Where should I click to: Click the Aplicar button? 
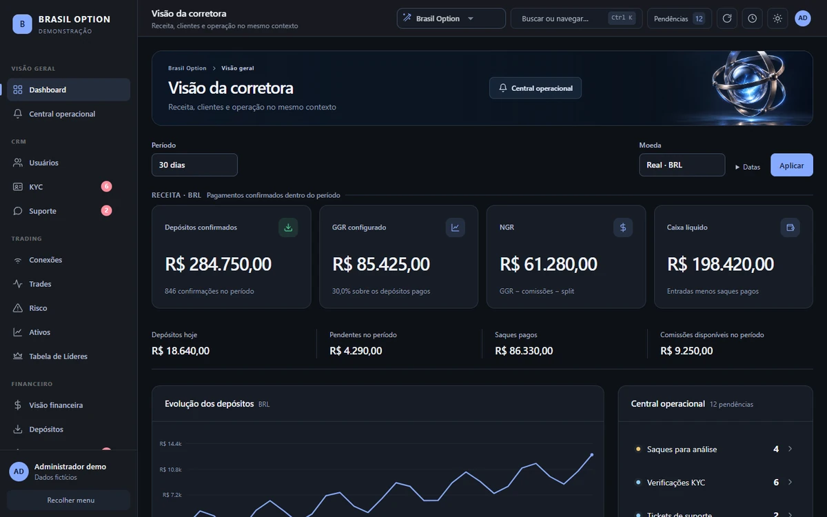point(792,165)
